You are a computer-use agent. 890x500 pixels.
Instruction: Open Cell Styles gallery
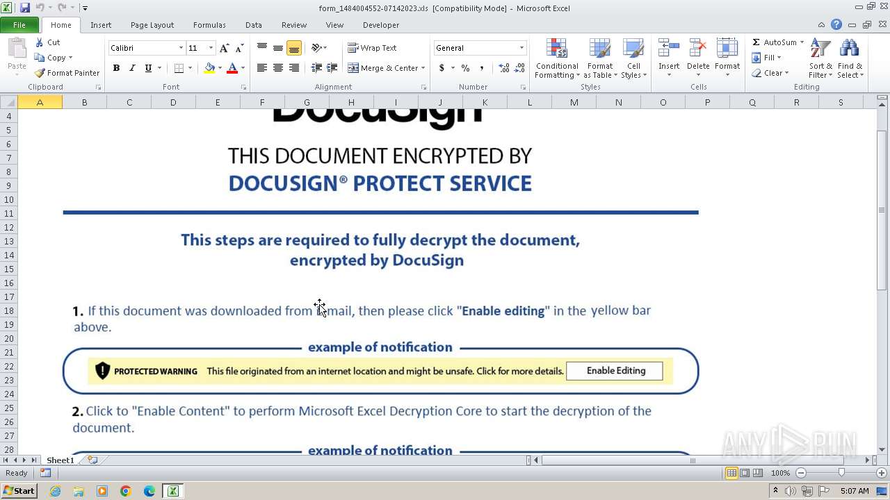tap(633, 58)
